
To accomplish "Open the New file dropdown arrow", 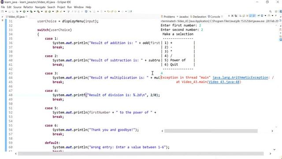I will [x=6, y=11].
